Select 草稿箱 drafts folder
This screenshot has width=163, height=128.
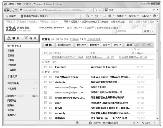tap(11, 51)
